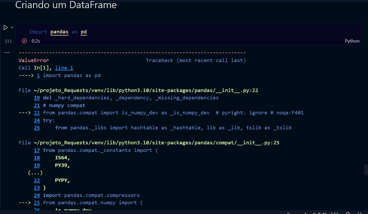Image resolution: width=368 pixels, height=214 pixels.
Task: Click the vertical scrollbar thumb
Action: tap(366, 170)
